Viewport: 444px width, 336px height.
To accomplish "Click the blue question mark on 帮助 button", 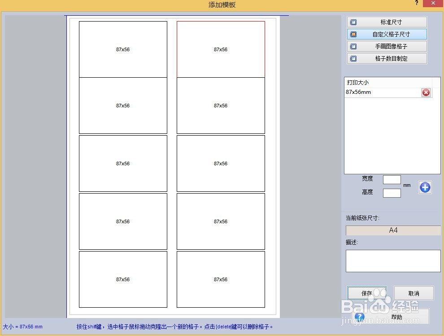I will coord(360,316).
